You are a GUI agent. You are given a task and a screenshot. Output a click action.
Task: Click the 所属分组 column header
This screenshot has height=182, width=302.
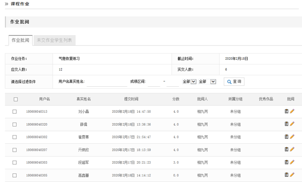tap(235, 99)
